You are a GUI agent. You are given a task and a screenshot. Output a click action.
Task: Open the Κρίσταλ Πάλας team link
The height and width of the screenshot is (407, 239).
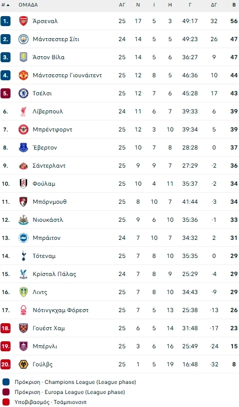(54, 274)
